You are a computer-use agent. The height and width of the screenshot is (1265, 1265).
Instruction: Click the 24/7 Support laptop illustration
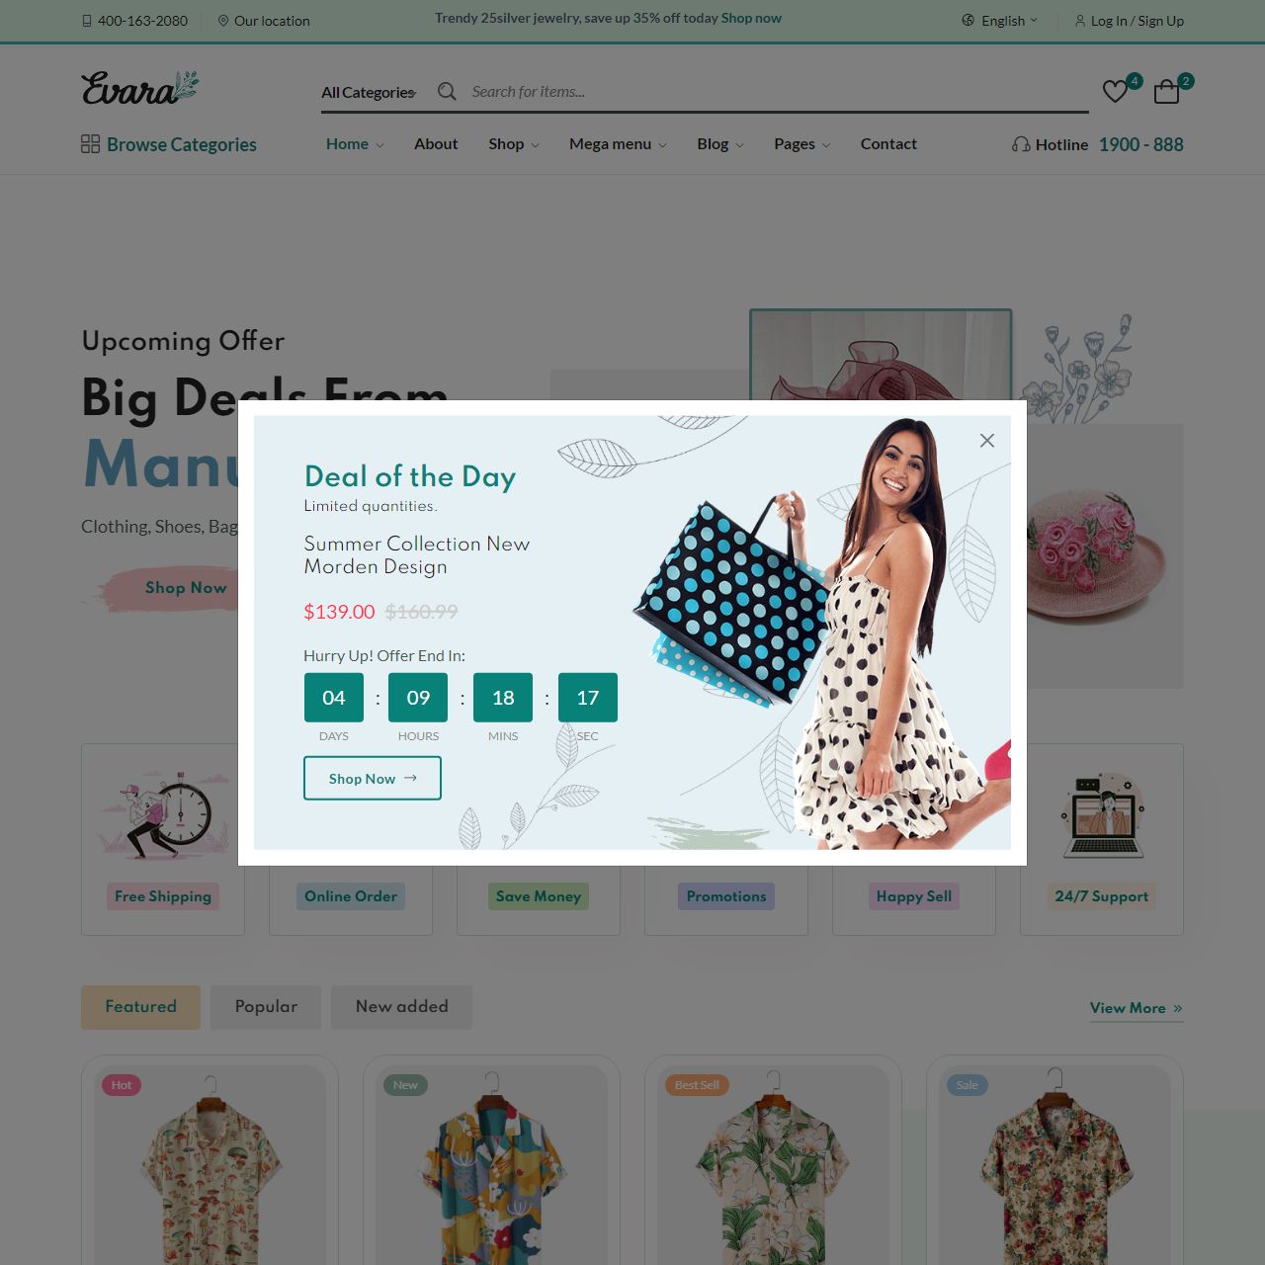[x=1102, y=816]
